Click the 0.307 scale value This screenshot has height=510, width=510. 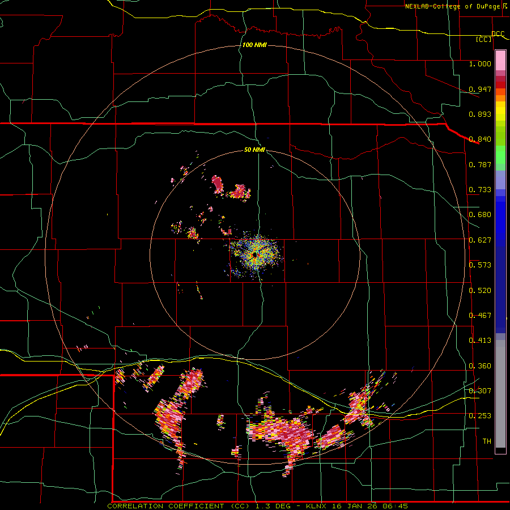pyautogui.click(x=480, y=390)
